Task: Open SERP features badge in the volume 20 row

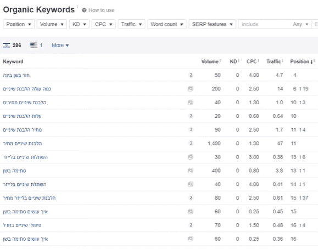Action: 191,116
